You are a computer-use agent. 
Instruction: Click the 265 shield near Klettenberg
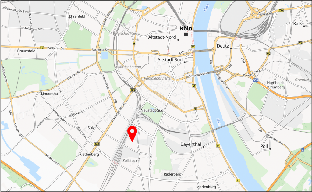click(97, 144)
